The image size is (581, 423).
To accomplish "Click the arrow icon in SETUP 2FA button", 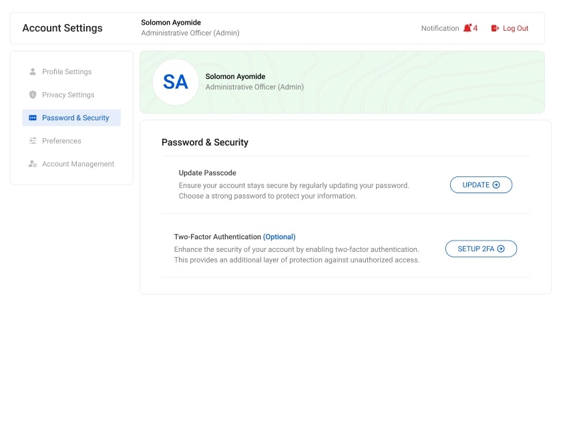I will tap(501, 249).
